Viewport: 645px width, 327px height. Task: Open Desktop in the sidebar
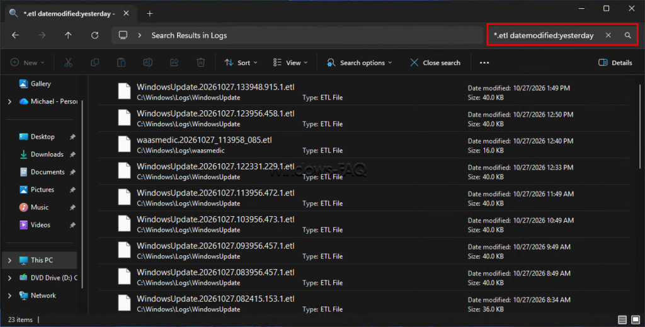pyautogui.click(x=37, y=137)
